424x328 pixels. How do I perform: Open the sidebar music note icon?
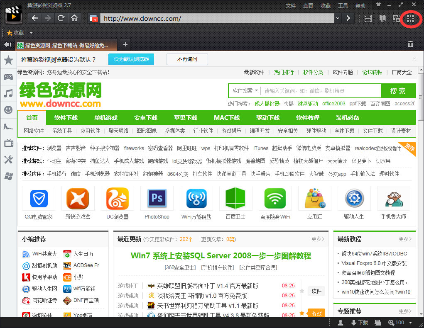(8, 93)
